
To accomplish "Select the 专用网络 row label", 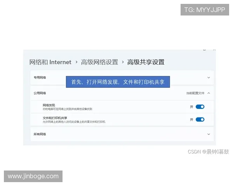I will point(40,77).
